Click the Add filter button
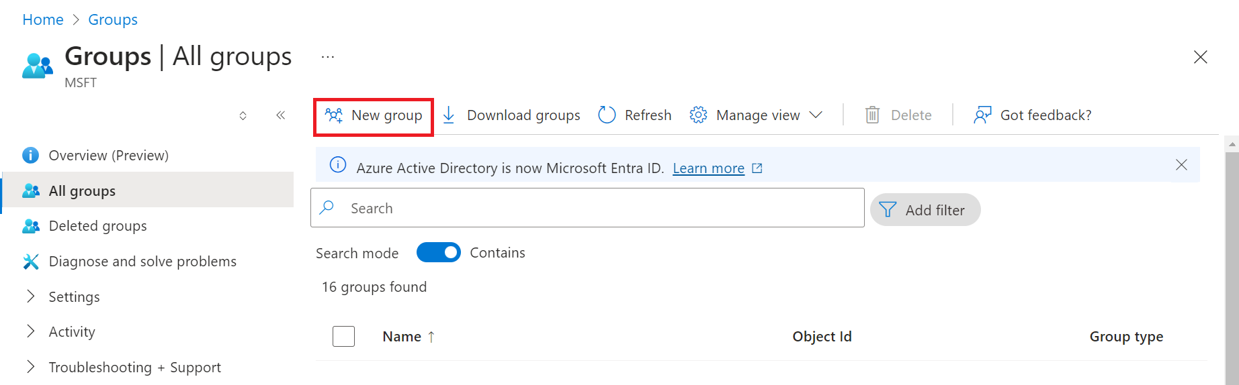Image resolution: width=1239 pixels, height=385 pixels. pyautogui.click(x=925, y=210)
